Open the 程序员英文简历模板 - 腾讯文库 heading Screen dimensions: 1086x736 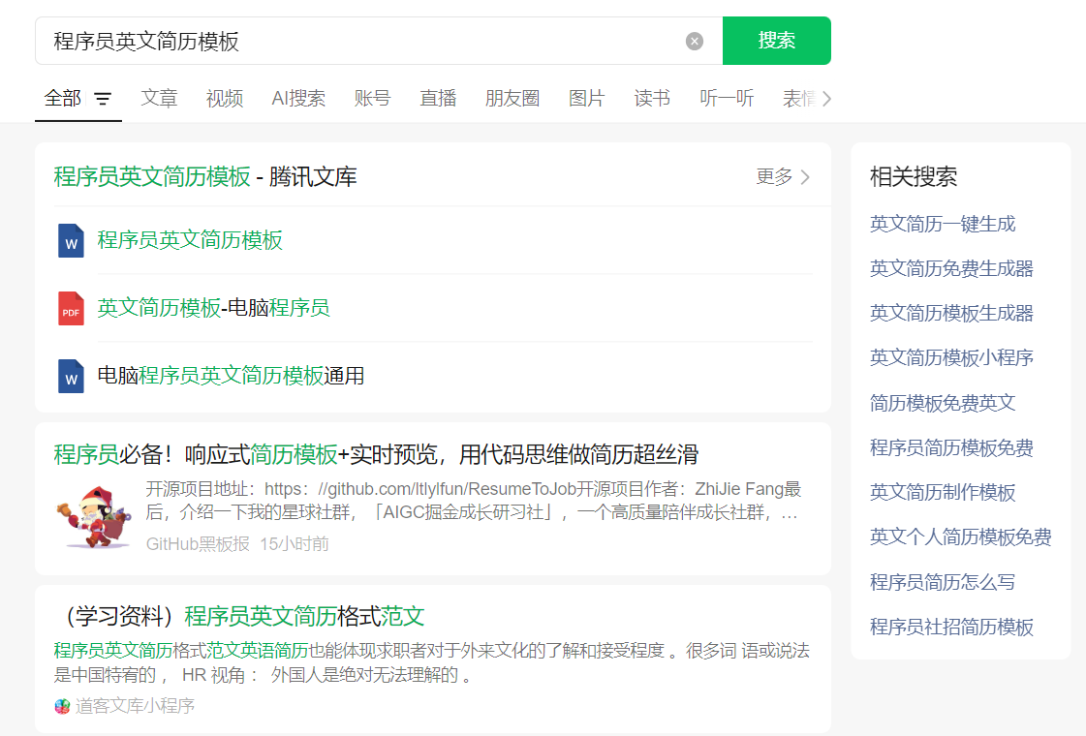tap(205, 176)
